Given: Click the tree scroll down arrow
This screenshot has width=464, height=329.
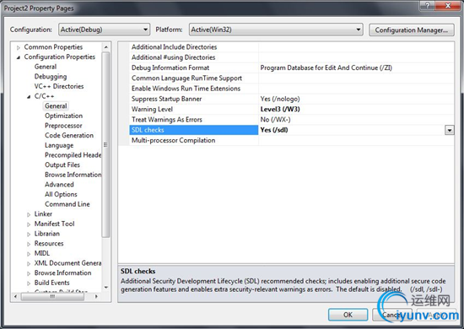Looking at the screenshot, I should tap(106, 287).
